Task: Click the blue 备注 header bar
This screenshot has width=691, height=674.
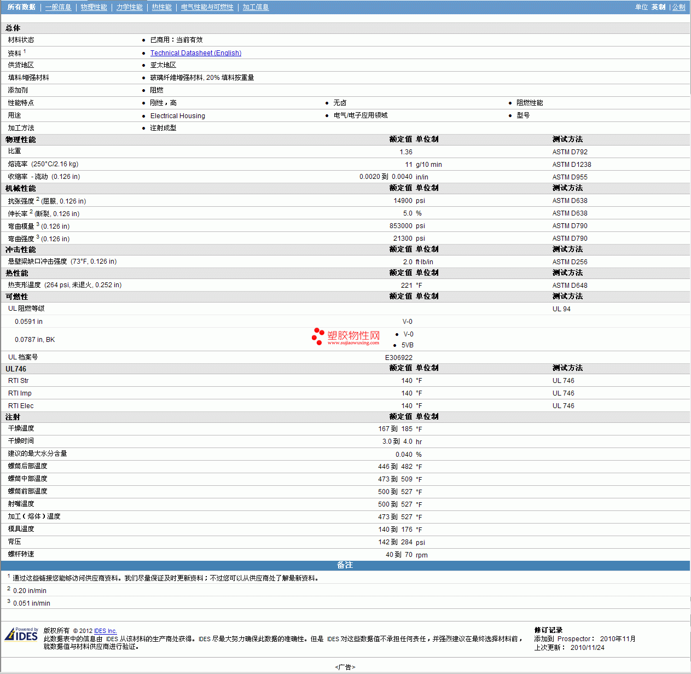Action: (x=345, y=565)
